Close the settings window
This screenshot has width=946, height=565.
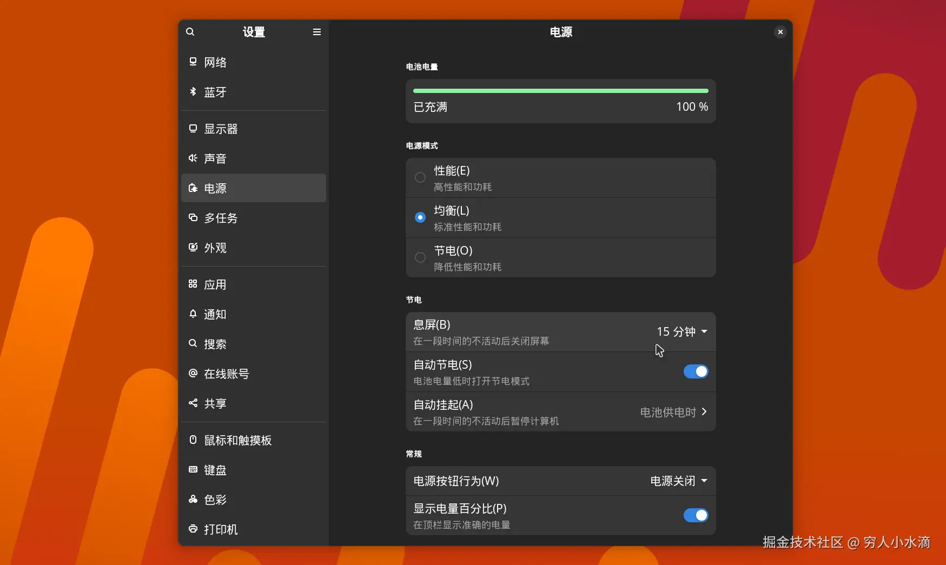point(780,32)
